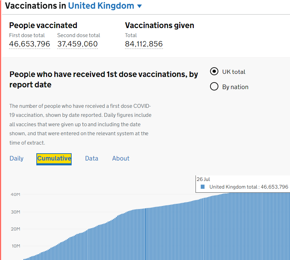The width and height of the screenshot is (290, 260).
Task: Select the UK total radio button
Action: pos(214,71)
